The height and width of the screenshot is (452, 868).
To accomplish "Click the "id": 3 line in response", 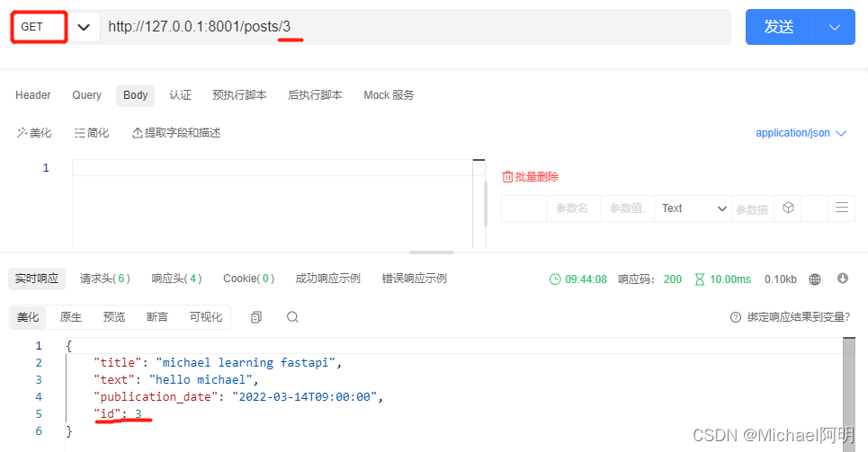I will (x=118, y=414).
